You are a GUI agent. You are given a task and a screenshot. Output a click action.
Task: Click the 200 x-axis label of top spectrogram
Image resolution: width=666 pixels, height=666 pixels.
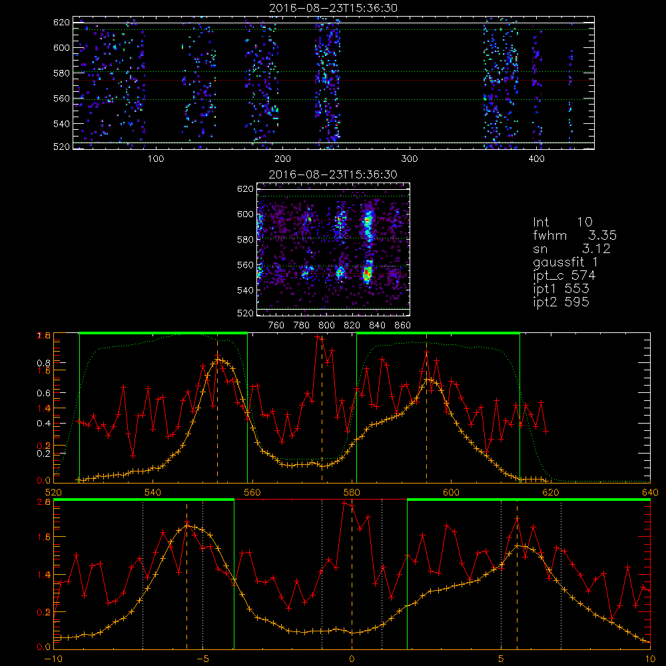(282, 159)
